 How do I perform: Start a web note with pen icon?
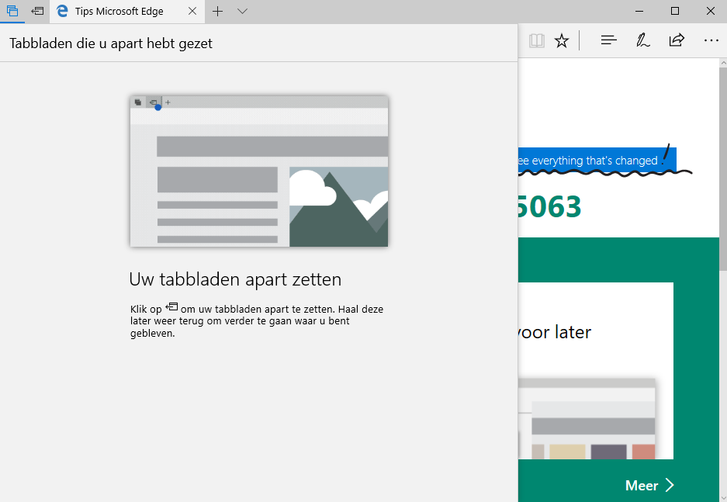[642, 40]
